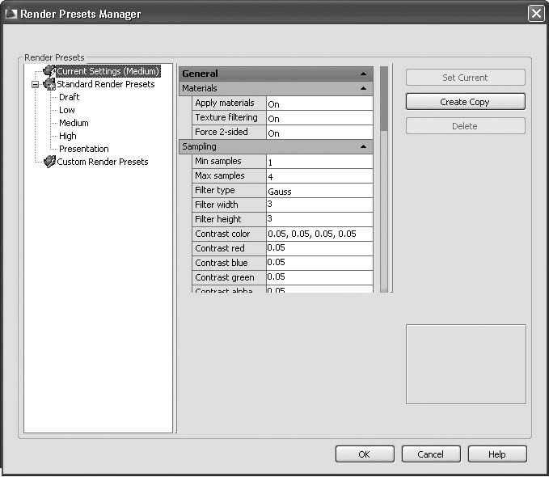Viewport: 549px width, 477px height.
Task: Collapse the General section header
Action: pyautogui.click(x=363, y=74)
